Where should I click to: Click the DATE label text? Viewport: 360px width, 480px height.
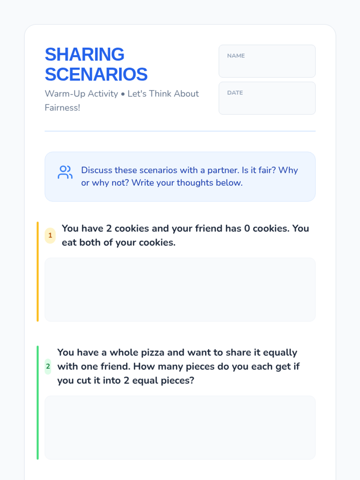tap(235, 93)
